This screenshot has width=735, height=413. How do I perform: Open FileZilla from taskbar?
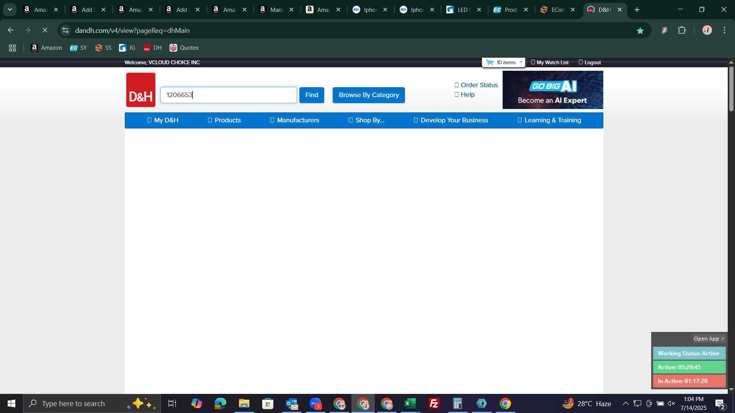click(x=434, y=403)
